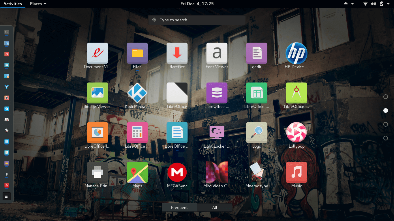Screen dimensions: 394x221
Task: Jump to the fourth app grid page
Action: click(x=386, y=138)
